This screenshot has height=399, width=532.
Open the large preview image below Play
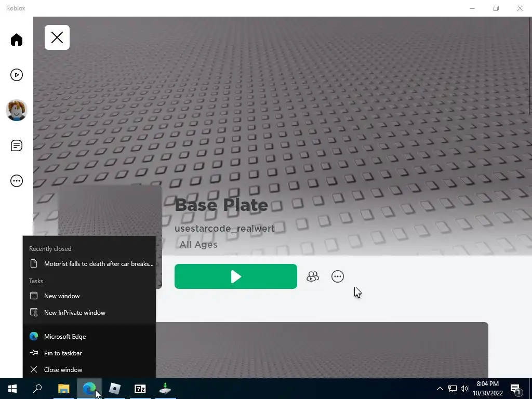point(322,350)
